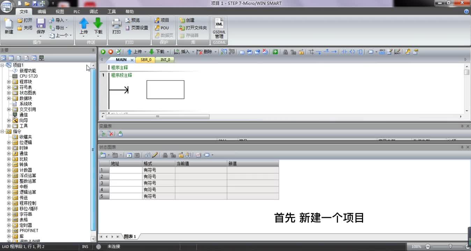
Task: Expand the 位逻辑 instruction node
Action: click(x=9, y=142)
